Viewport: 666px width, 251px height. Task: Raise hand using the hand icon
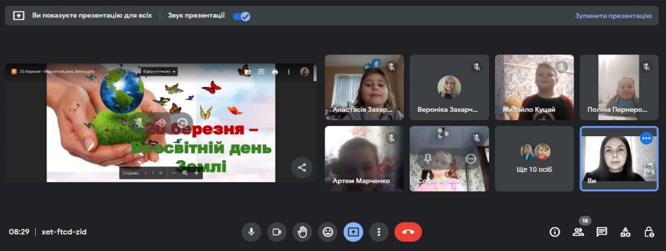pyautogui.click(x=302, y=232)
